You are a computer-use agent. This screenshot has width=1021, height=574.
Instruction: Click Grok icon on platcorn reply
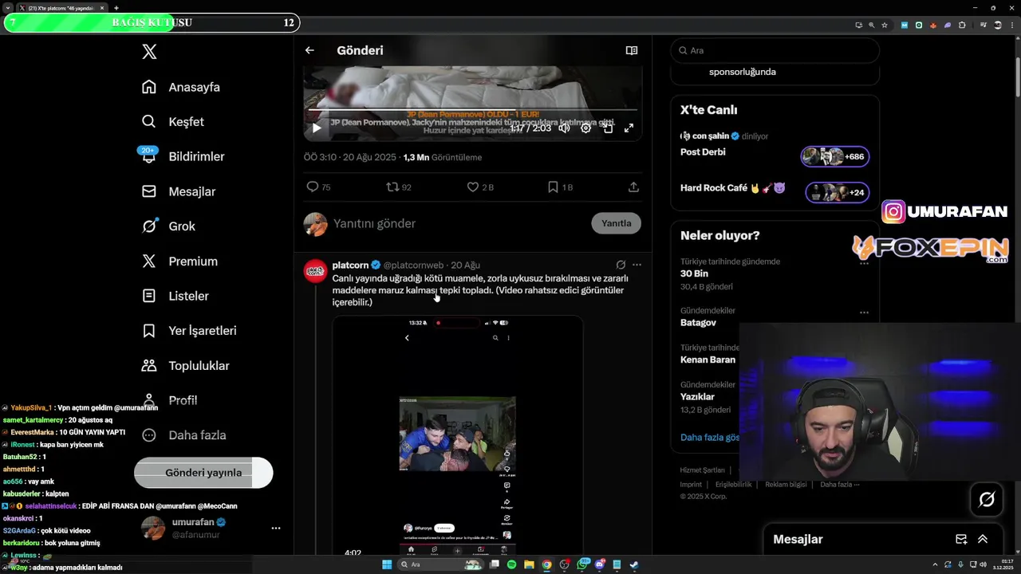621,265
